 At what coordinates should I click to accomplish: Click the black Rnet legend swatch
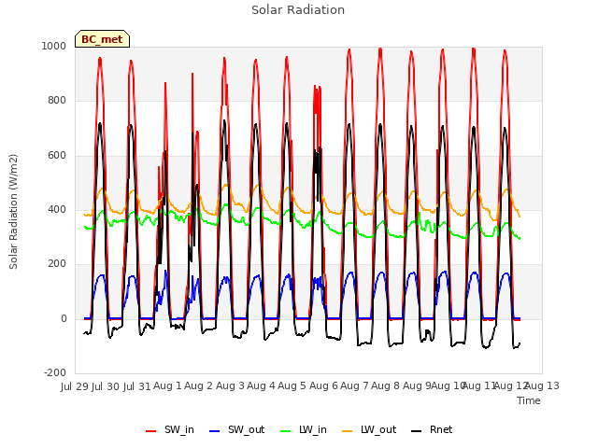coord(417,431)
